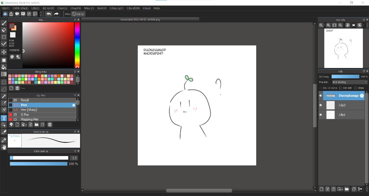
Task: Open the Lớp(L) menu
Action: [x=36, y=8]
